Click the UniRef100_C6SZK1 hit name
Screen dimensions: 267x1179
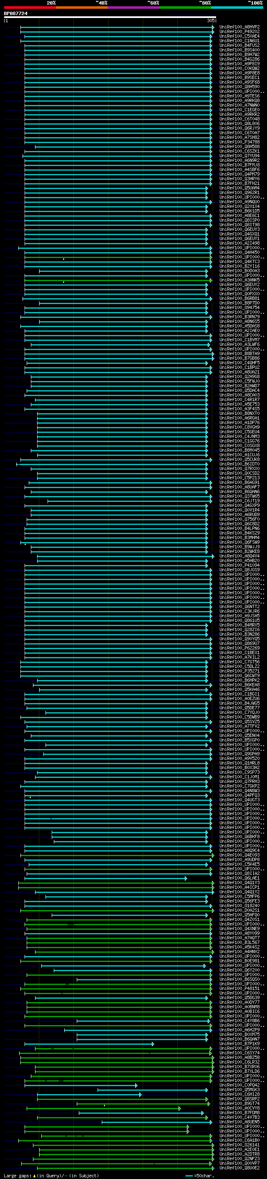pyautogui.click(x=239, y=151)
